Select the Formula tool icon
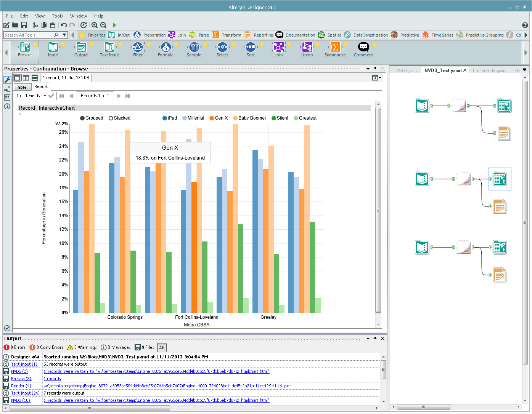 166,47
